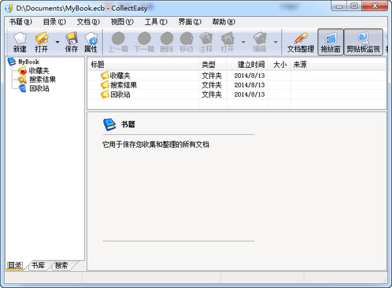The image size is (392, 288).
Task: Switch to the 书库 tab
Action: click(x=38, y=265)
